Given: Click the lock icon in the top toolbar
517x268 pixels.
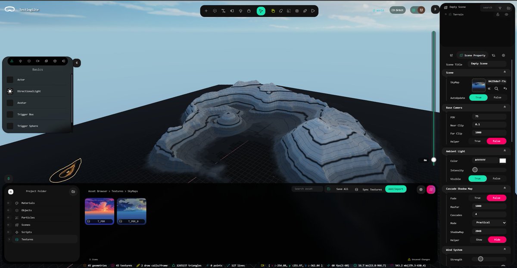Looking at the screenshot, I should 249,10.
